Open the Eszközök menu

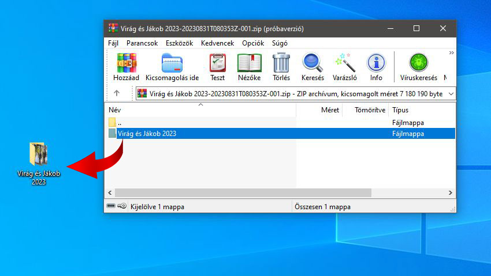(x=179, y=43)
